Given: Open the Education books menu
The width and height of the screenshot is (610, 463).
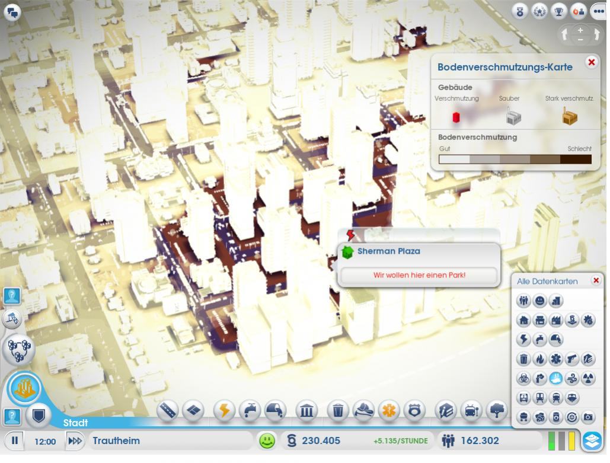Looking at the screenshot, I should [x=445, y=410].
